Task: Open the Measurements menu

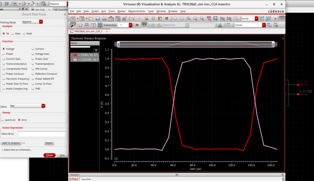Action: point(136,11)
